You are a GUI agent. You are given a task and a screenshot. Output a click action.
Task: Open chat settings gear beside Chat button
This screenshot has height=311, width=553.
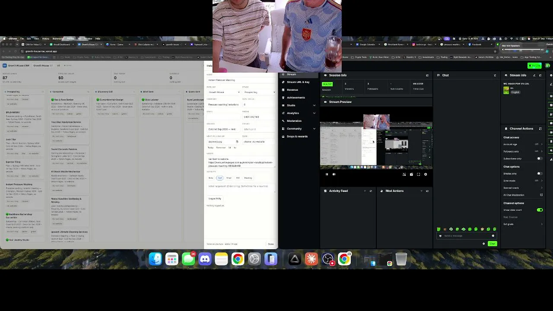pos(484,244)
